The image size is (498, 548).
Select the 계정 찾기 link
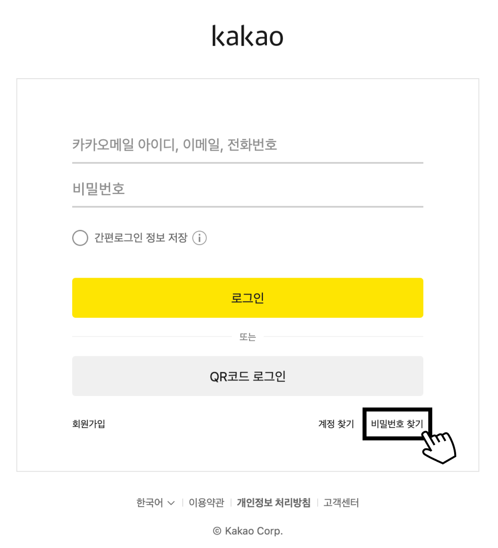336,424
